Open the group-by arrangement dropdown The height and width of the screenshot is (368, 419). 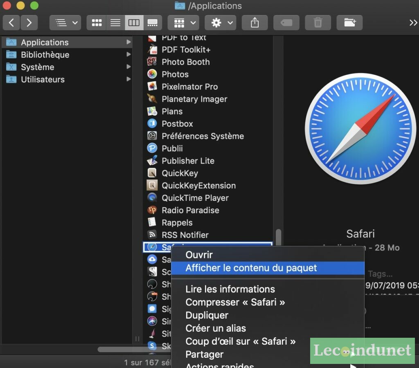point(184,23)
